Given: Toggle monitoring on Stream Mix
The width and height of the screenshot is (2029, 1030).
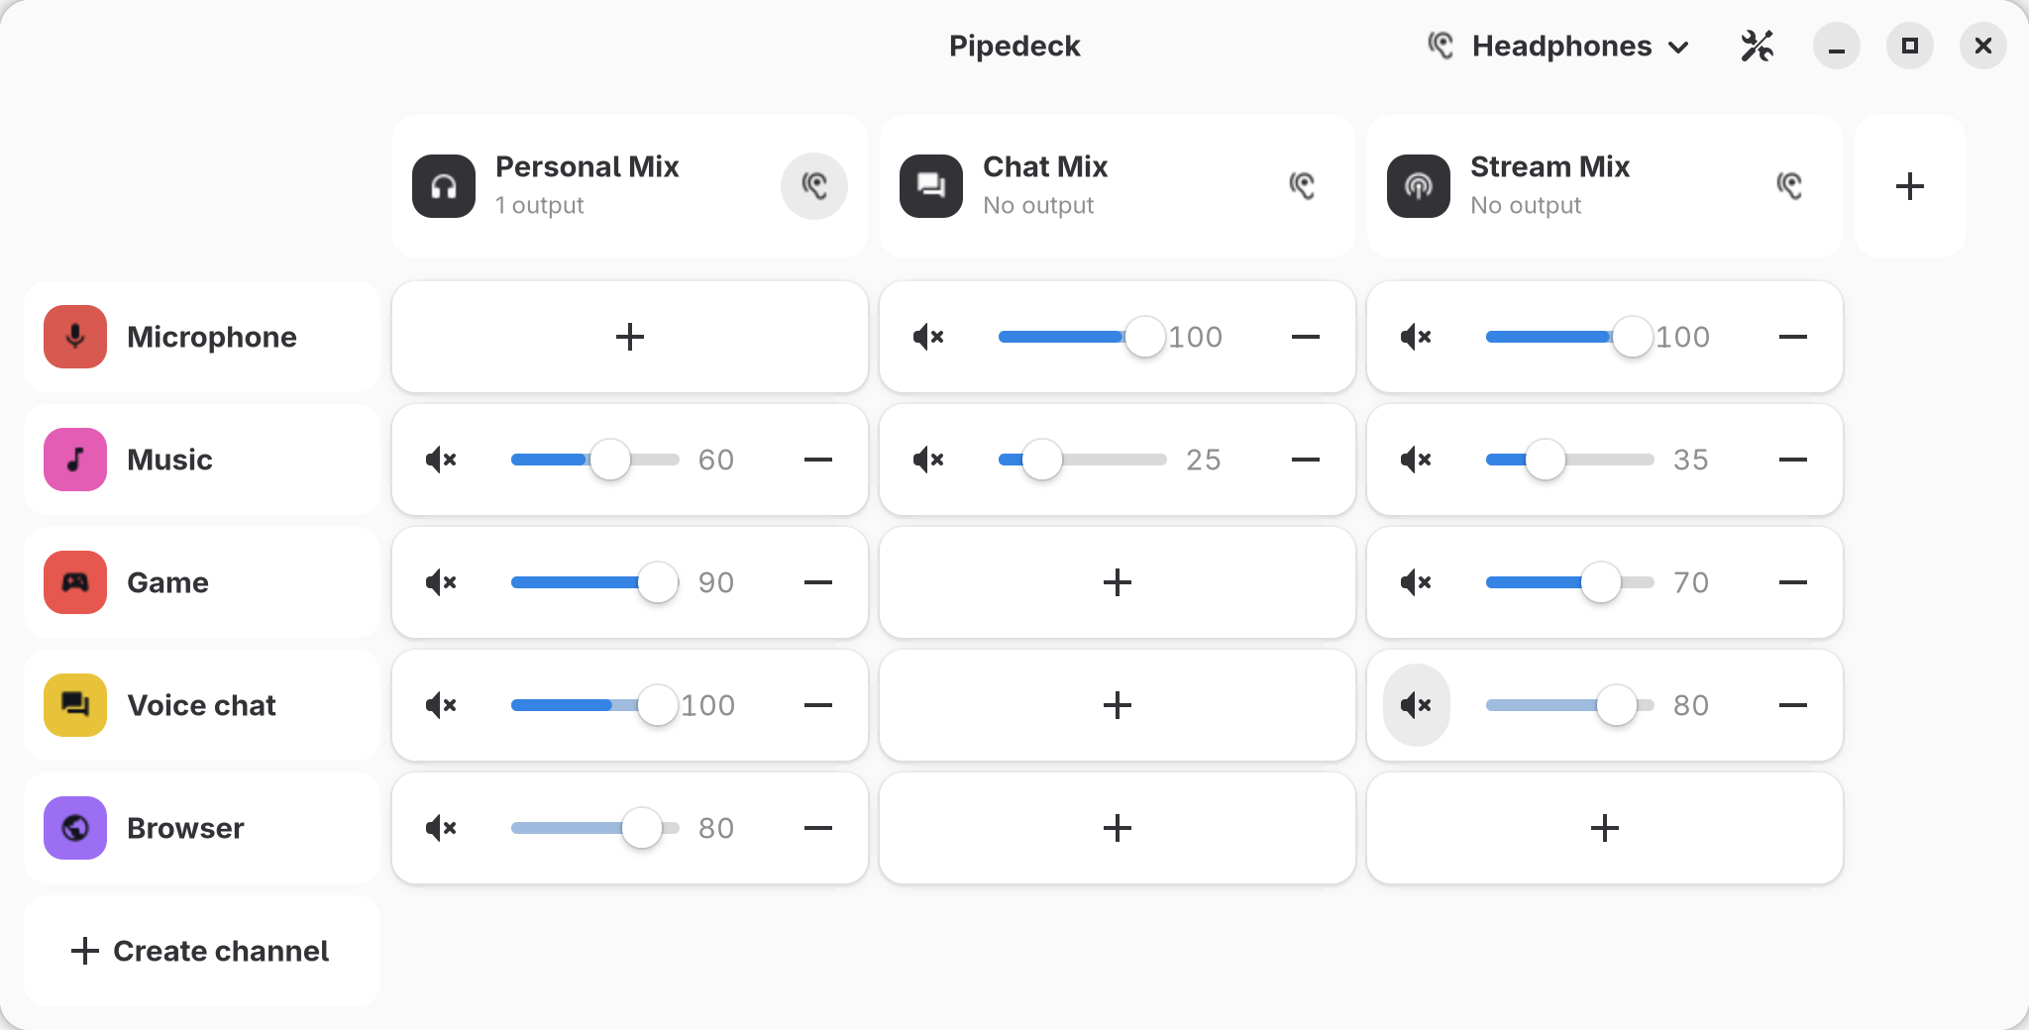Looking at the screenshot, I should coord(1789,186).
